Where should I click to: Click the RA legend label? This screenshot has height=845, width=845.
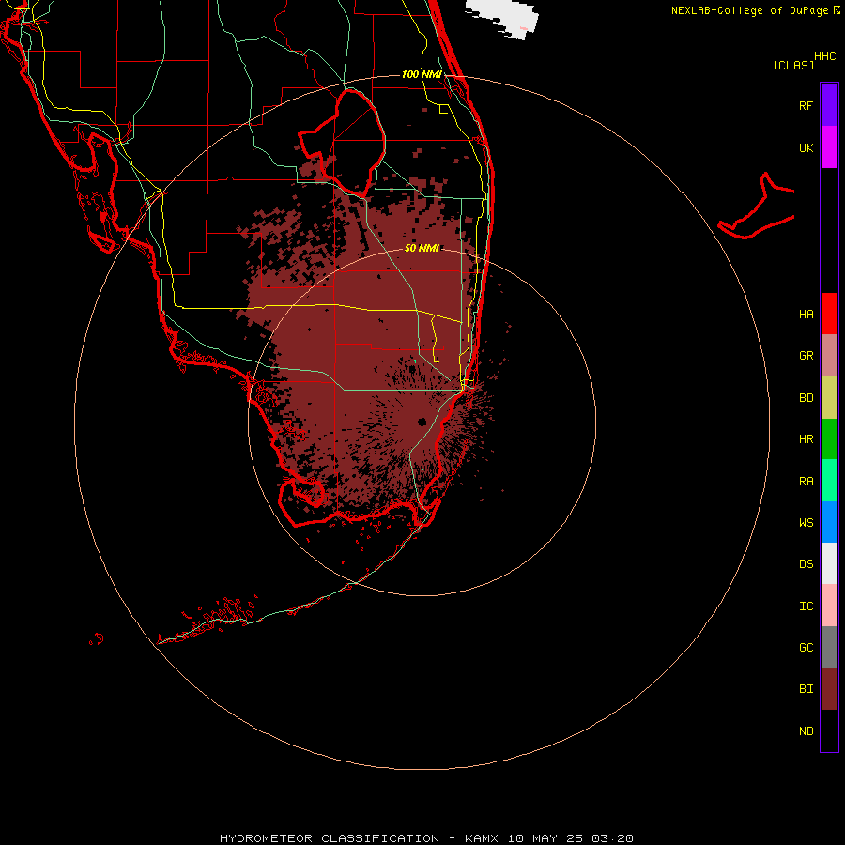point(806,482)
